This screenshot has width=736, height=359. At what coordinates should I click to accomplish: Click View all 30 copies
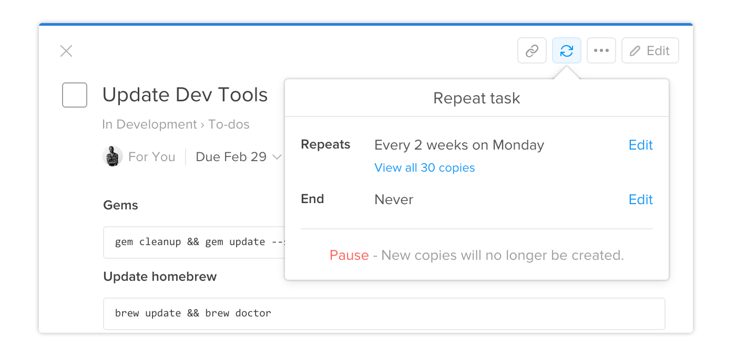tap(424, 167)
